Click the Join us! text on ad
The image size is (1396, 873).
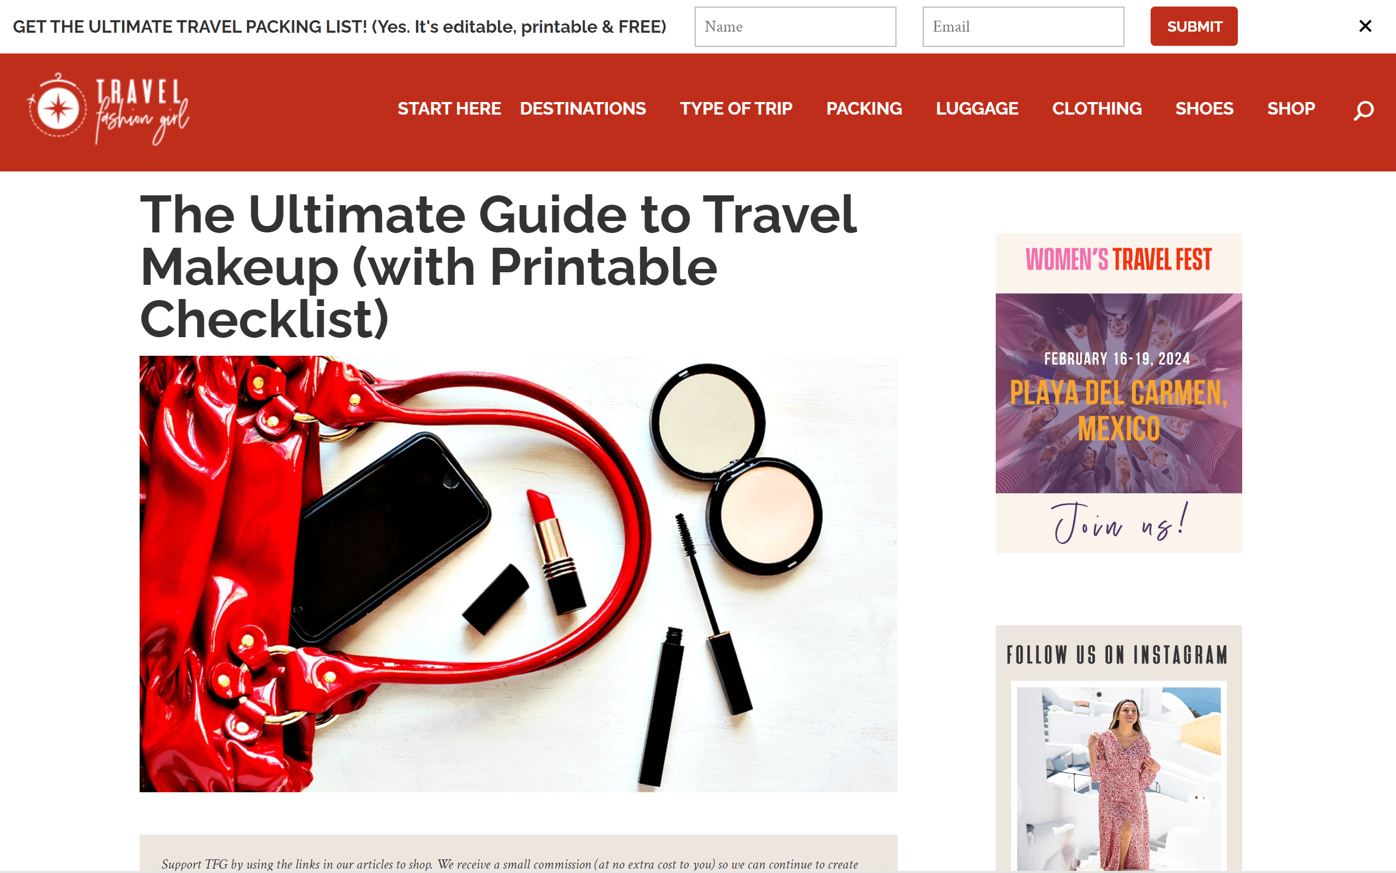tap(1118, 523)
